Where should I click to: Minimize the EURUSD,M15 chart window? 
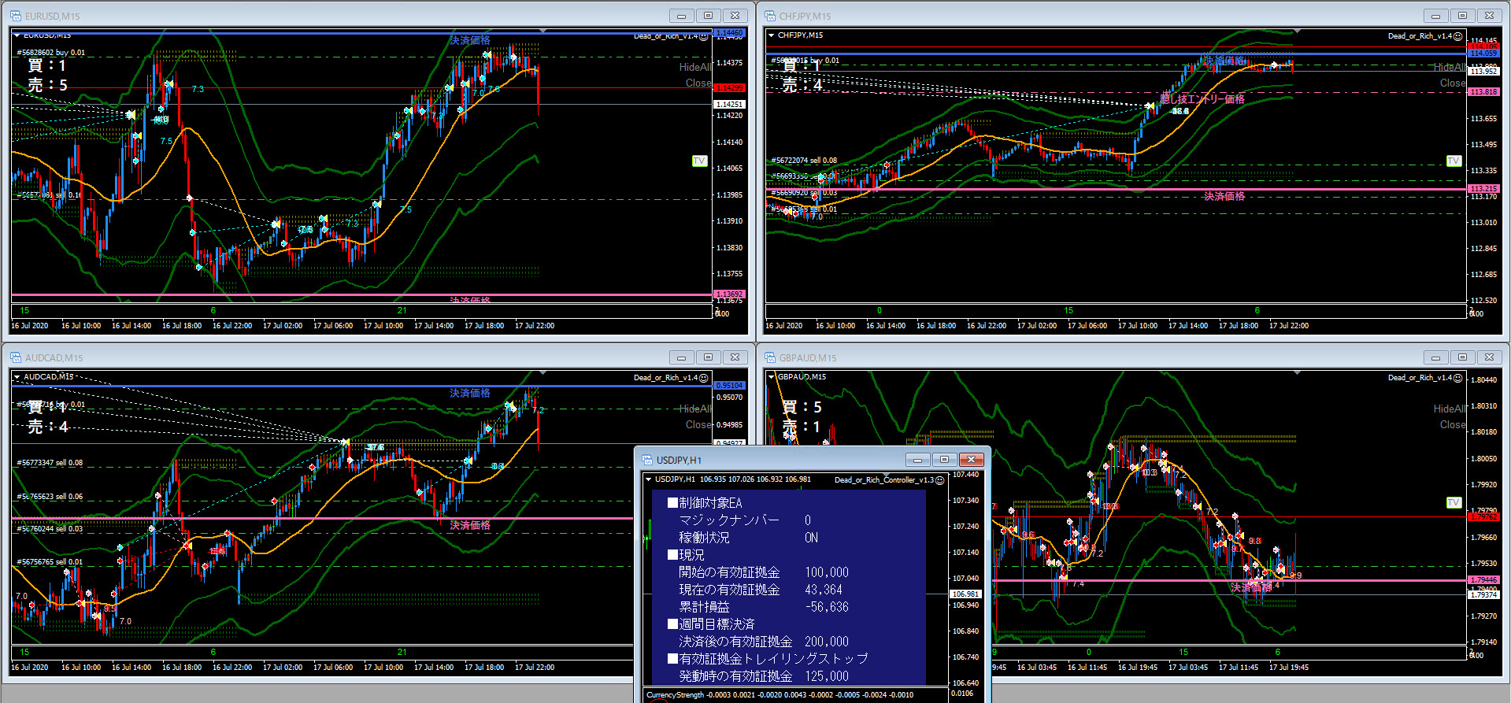point(682,16)
